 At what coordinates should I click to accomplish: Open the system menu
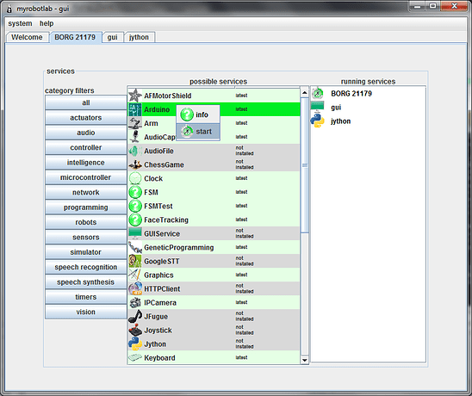click(20, 23)
